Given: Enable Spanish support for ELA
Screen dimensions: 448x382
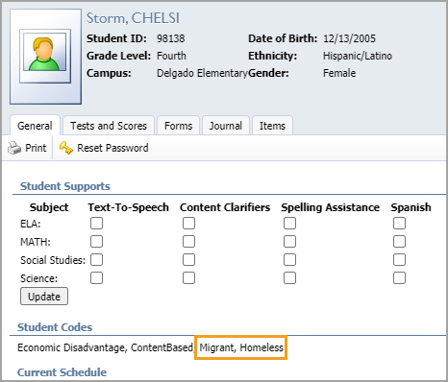Looking at the screenshot, I should (399, 224).
